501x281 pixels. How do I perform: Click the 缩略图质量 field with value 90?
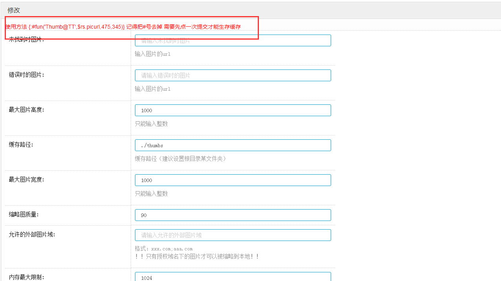click(233, 215)
